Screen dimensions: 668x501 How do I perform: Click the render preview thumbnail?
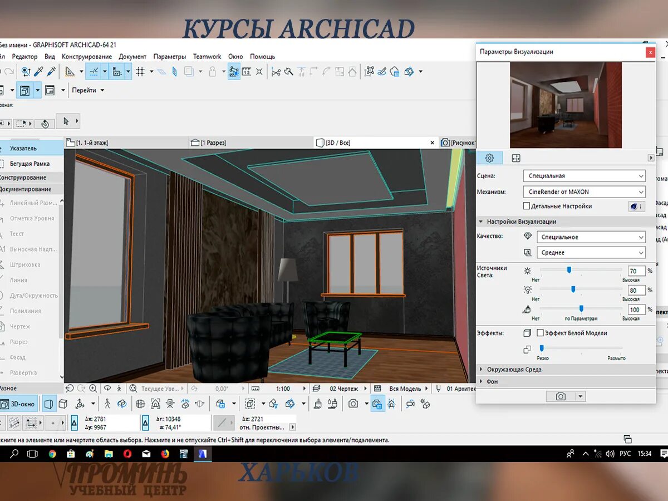(566, 105)
